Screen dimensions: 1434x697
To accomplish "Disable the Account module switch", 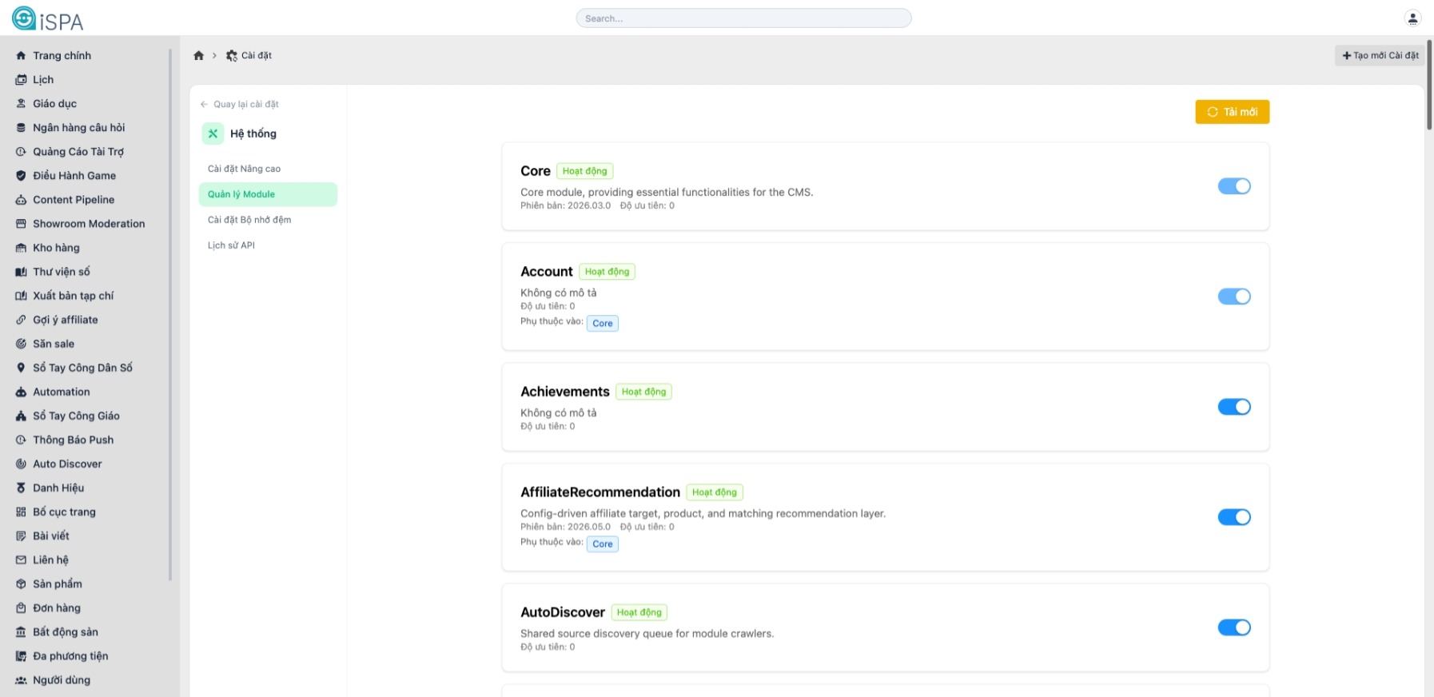I will click(x=1234, y=297).
